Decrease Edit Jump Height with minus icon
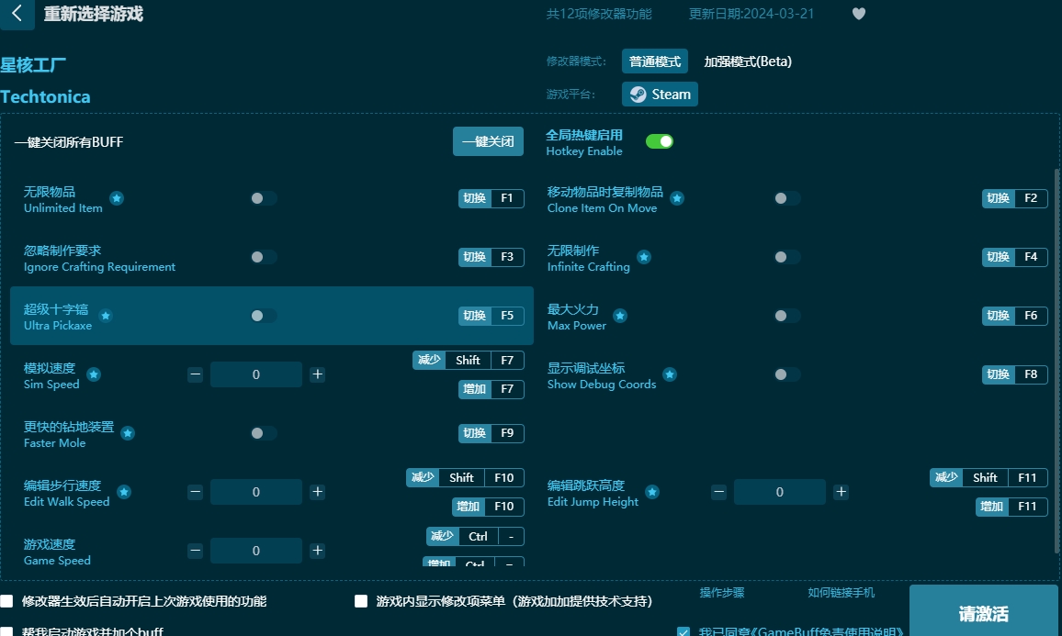The width and height of the screenshot is (1062, 636). click(718, 492)
